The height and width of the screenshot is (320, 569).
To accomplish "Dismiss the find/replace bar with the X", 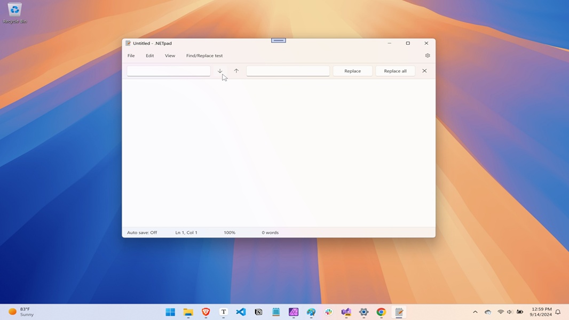I will pos(424,70).
